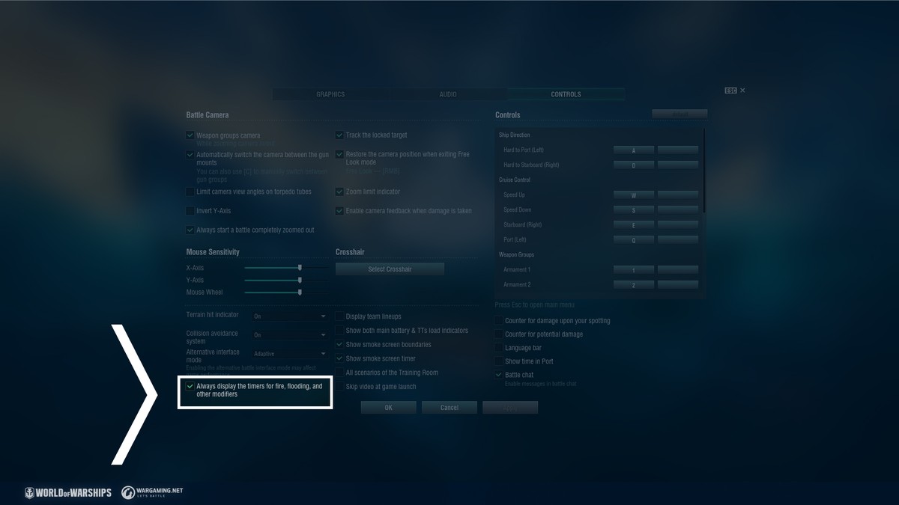The width and height of the screenshot is (899, 505).
Task: Open the Terrain hit indicator dropdown
Action: point(289,316)
